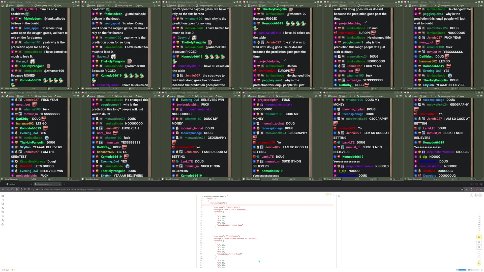Open Firefox list all tabs chevron
The height and width of the screenshot is (272, 484).
pyautogui.click(x=462, y=184)
